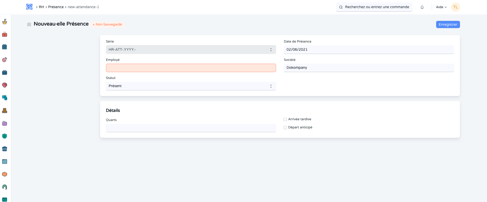Navigate to Présence breadcrumb link

56,7
